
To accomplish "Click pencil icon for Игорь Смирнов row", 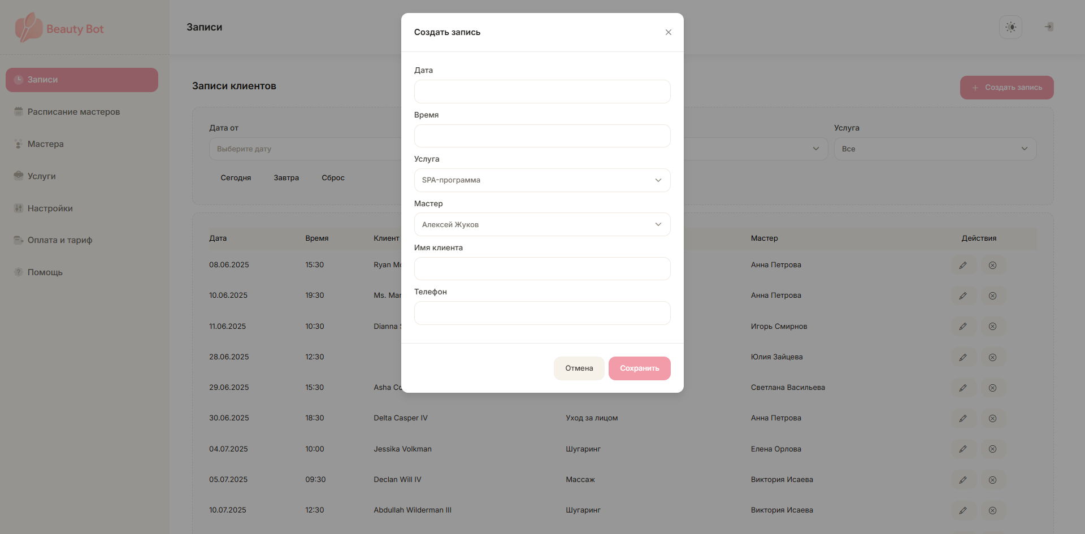I will [x=963, y=327].
